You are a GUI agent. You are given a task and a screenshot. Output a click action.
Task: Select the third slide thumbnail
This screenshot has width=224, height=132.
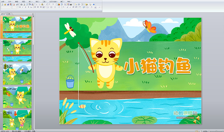point(17,74)
